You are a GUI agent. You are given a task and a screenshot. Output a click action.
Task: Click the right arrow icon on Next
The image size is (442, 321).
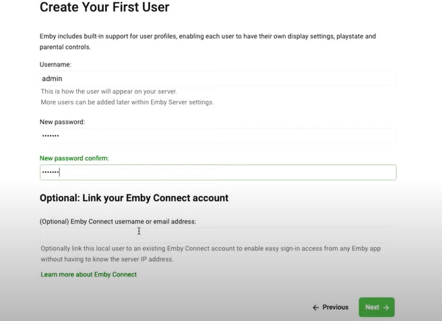click(386, 308)
